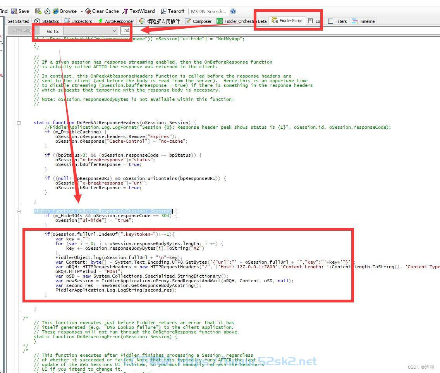Click the Browse button with IE icon
The height and width of the screenshot is (373, 440).
coord(65,11)
